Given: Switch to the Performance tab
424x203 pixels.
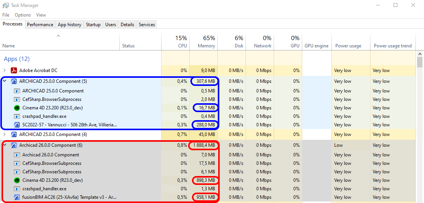Looking at the screenshot, I should coord(40,25).
